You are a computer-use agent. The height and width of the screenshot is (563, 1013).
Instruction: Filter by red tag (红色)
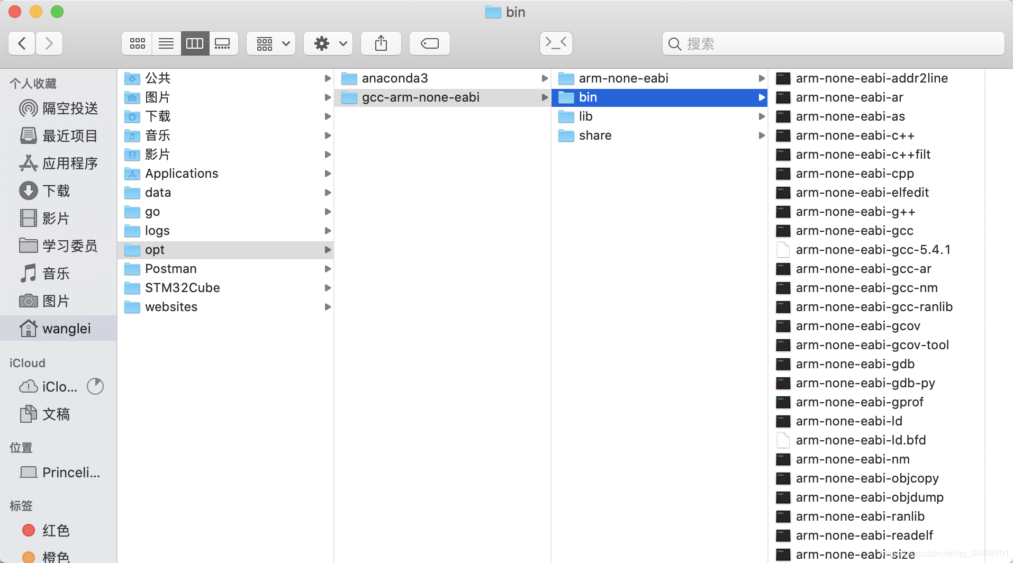(x=58, y=531)
